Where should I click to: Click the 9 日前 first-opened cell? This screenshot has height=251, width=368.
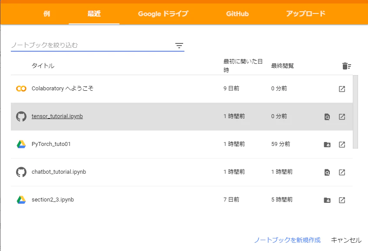click(231, 88)
